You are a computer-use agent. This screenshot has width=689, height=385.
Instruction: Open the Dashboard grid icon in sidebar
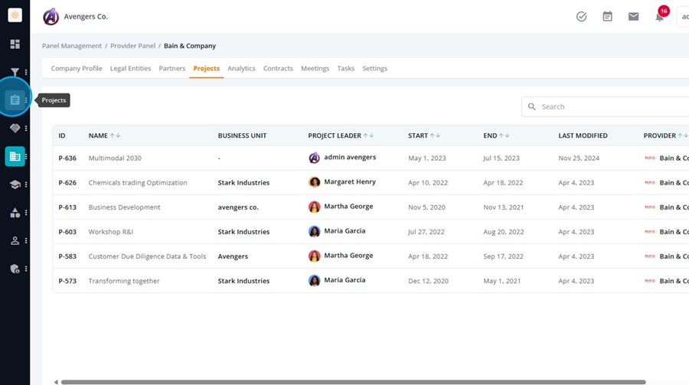pyautogui.click(x=15, y=44)
